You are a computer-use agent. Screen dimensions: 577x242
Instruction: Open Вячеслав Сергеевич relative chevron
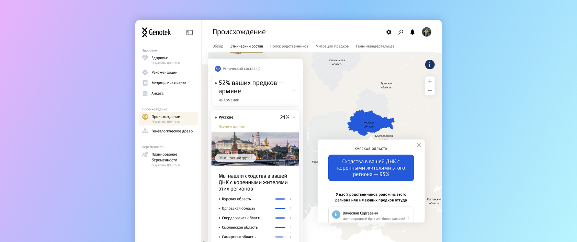pos(409,218)
